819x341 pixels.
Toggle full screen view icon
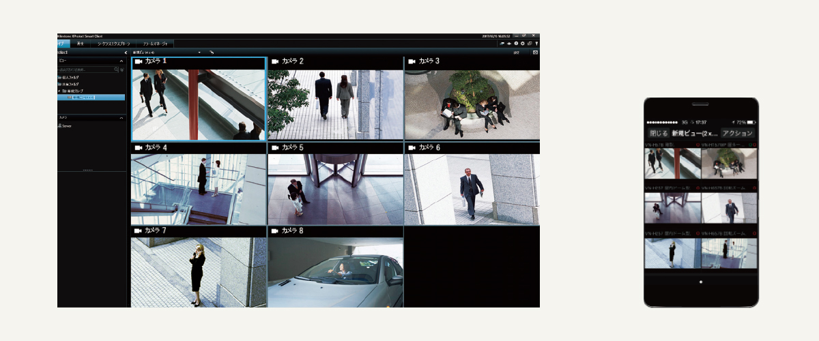[535, 53]
